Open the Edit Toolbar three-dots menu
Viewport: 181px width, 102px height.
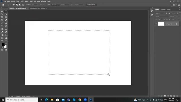coord(6,41)
